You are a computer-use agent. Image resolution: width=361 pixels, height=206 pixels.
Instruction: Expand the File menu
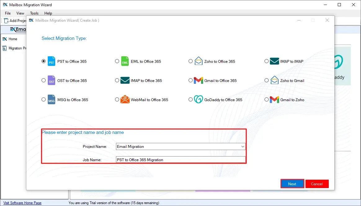[7, 13]
